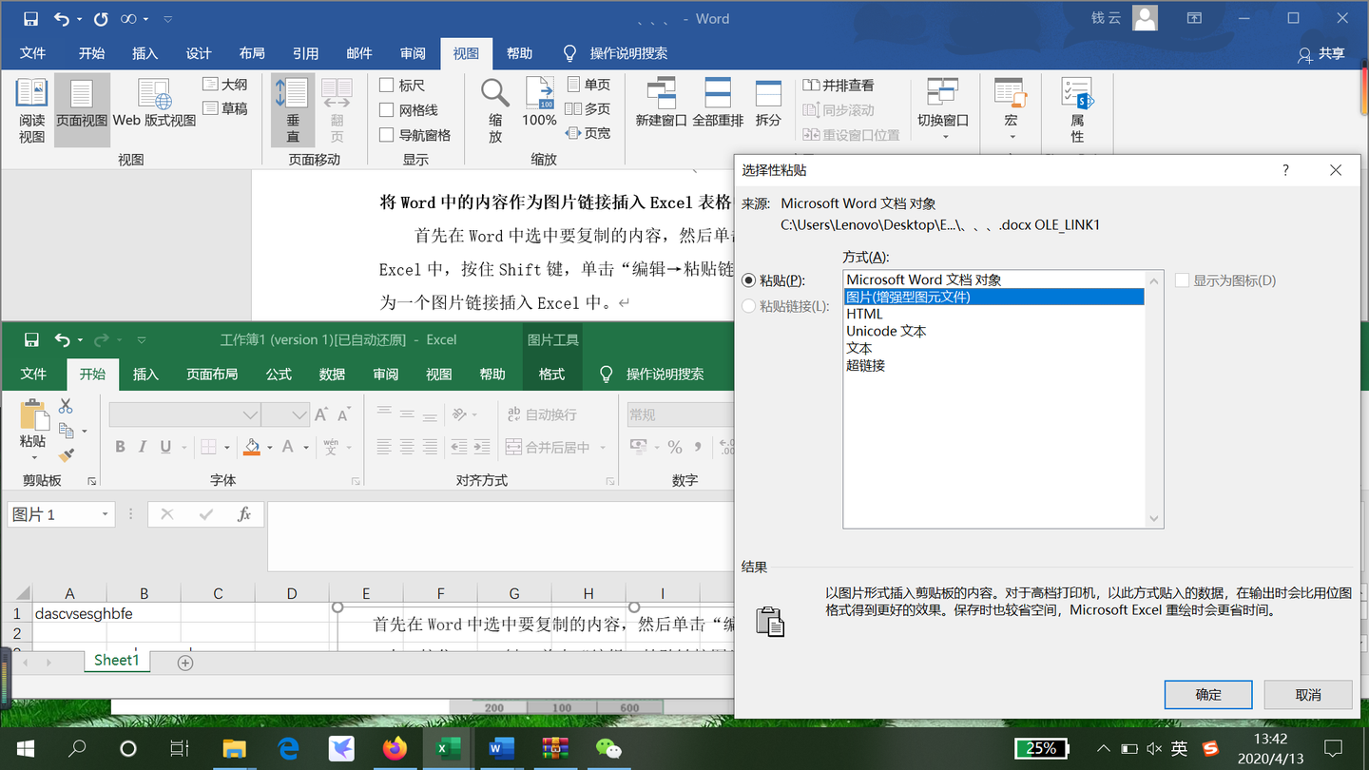Select the Paste (粘贴) radio button
The height and width of the screenshot is (770, 1369).
[749, 280]
